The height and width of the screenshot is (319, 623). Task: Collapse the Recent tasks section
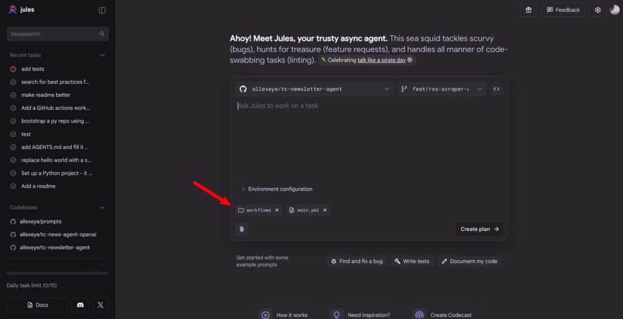[102, 55]
